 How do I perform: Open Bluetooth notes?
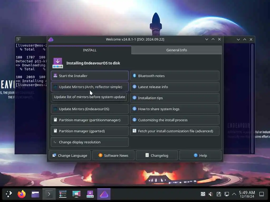click(175, 76)
